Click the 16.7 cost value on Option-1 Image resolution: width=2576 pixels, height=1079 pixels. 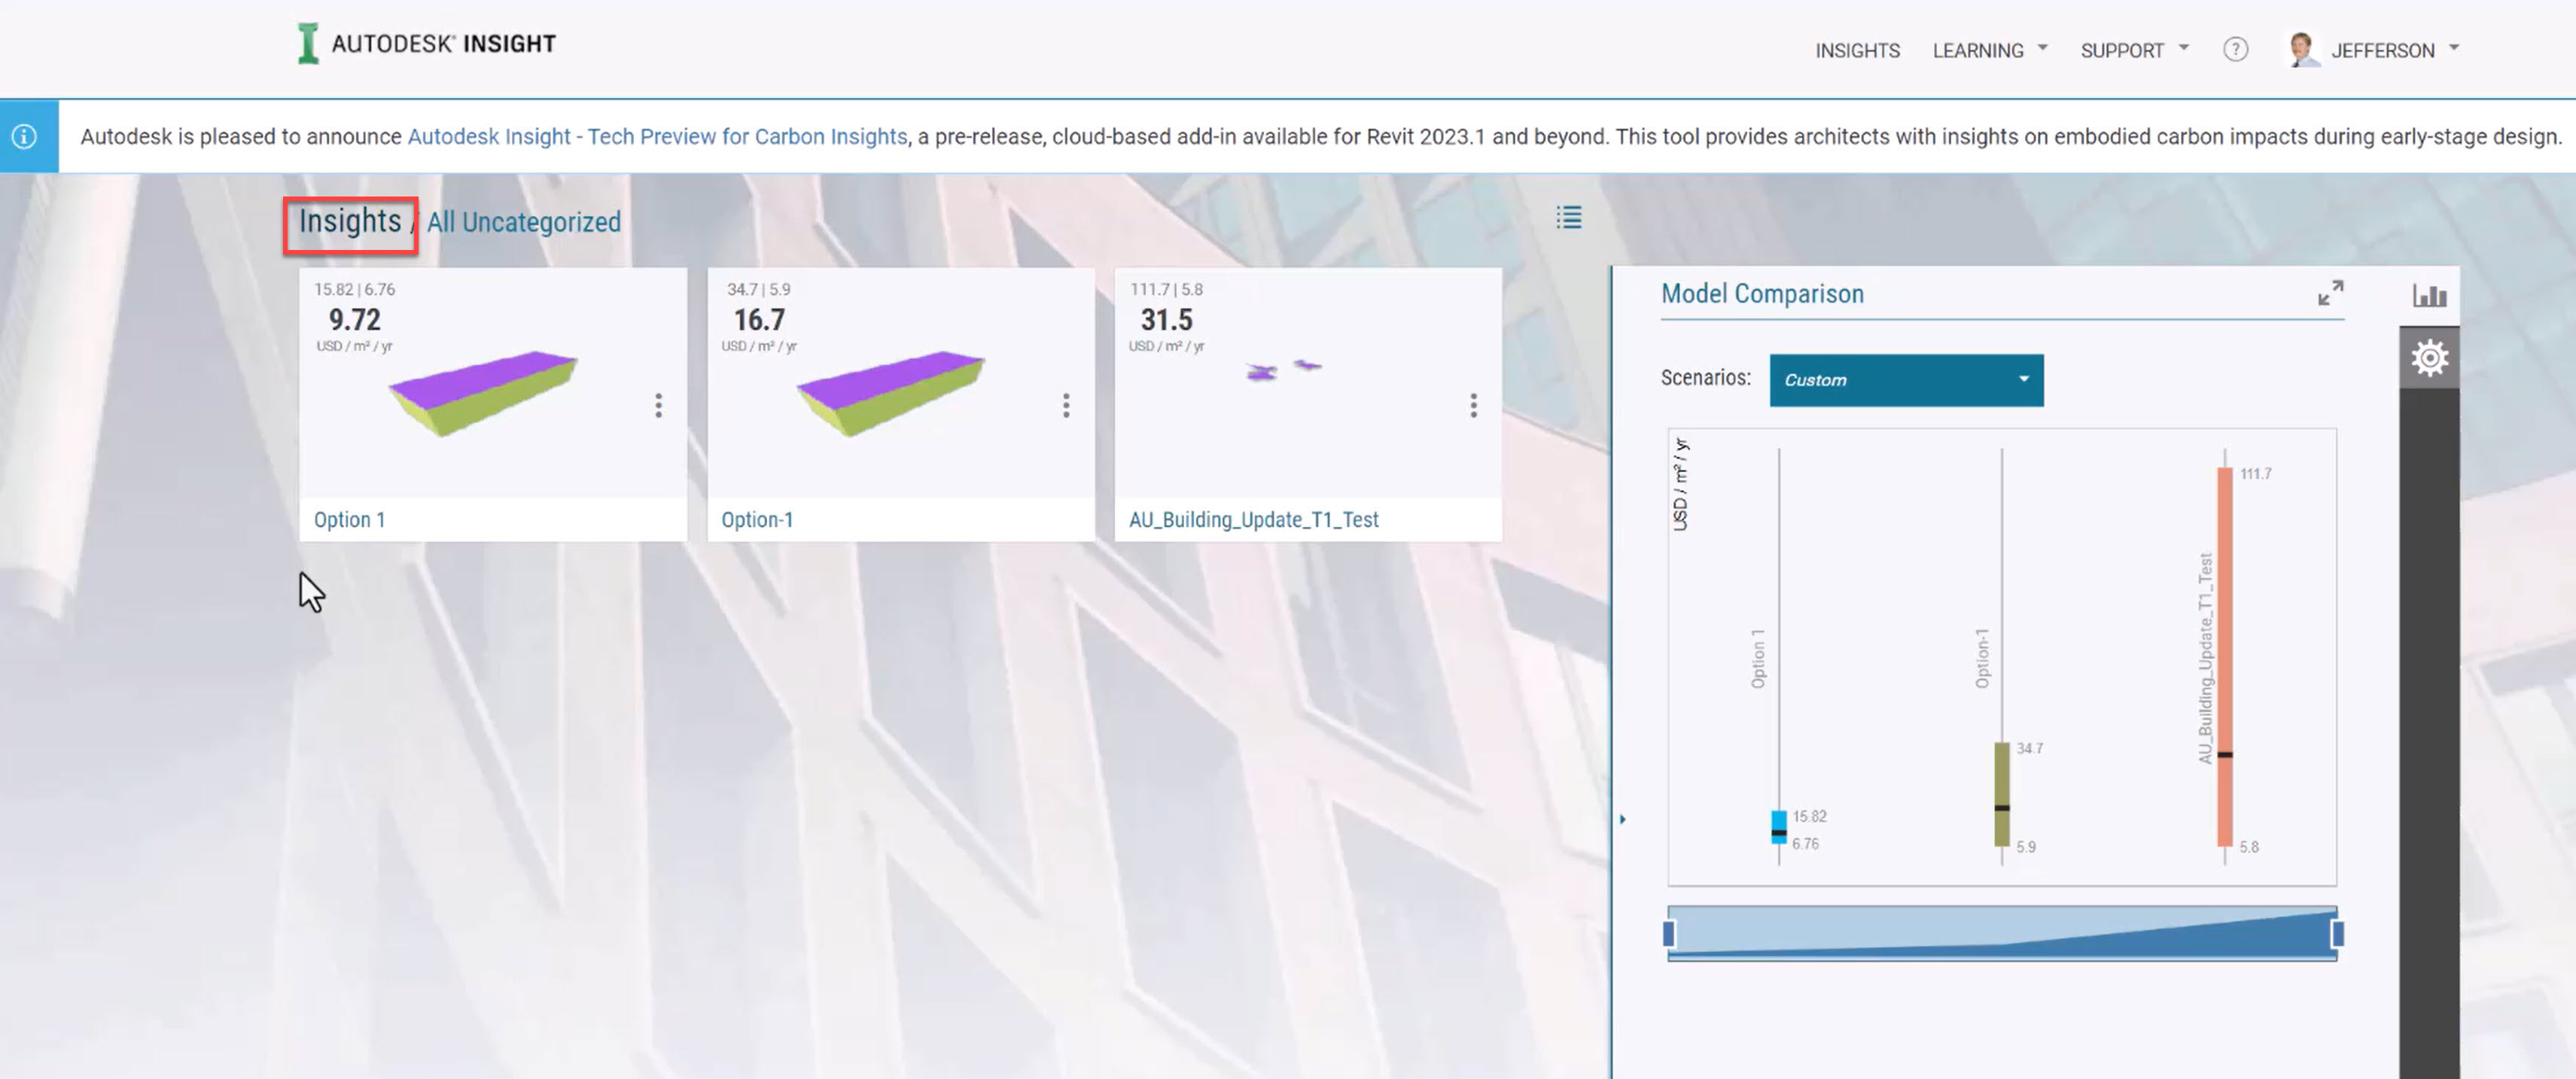pos(759,320)
